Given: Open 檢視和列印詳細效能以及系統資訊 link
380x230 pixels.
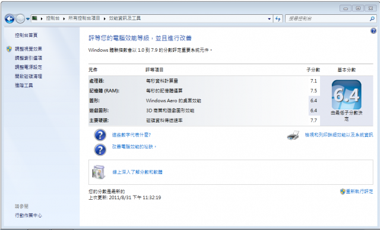Looking at the screenshot, I should (339, 135).
